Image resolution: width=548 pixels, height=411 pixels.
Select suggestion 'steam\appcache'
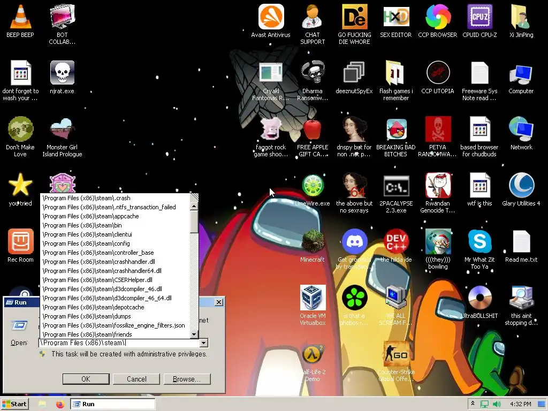(x=116, y=216)
